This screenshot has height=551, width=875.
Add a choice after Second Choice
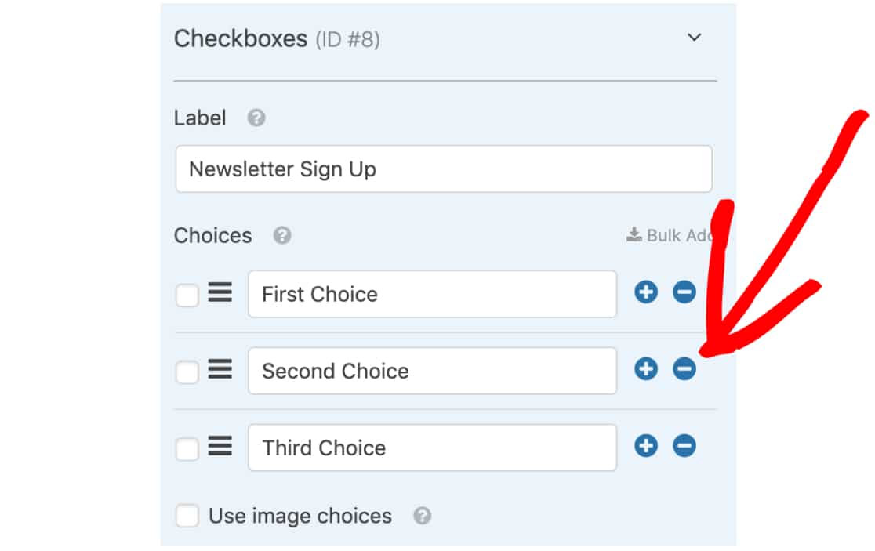645,369
